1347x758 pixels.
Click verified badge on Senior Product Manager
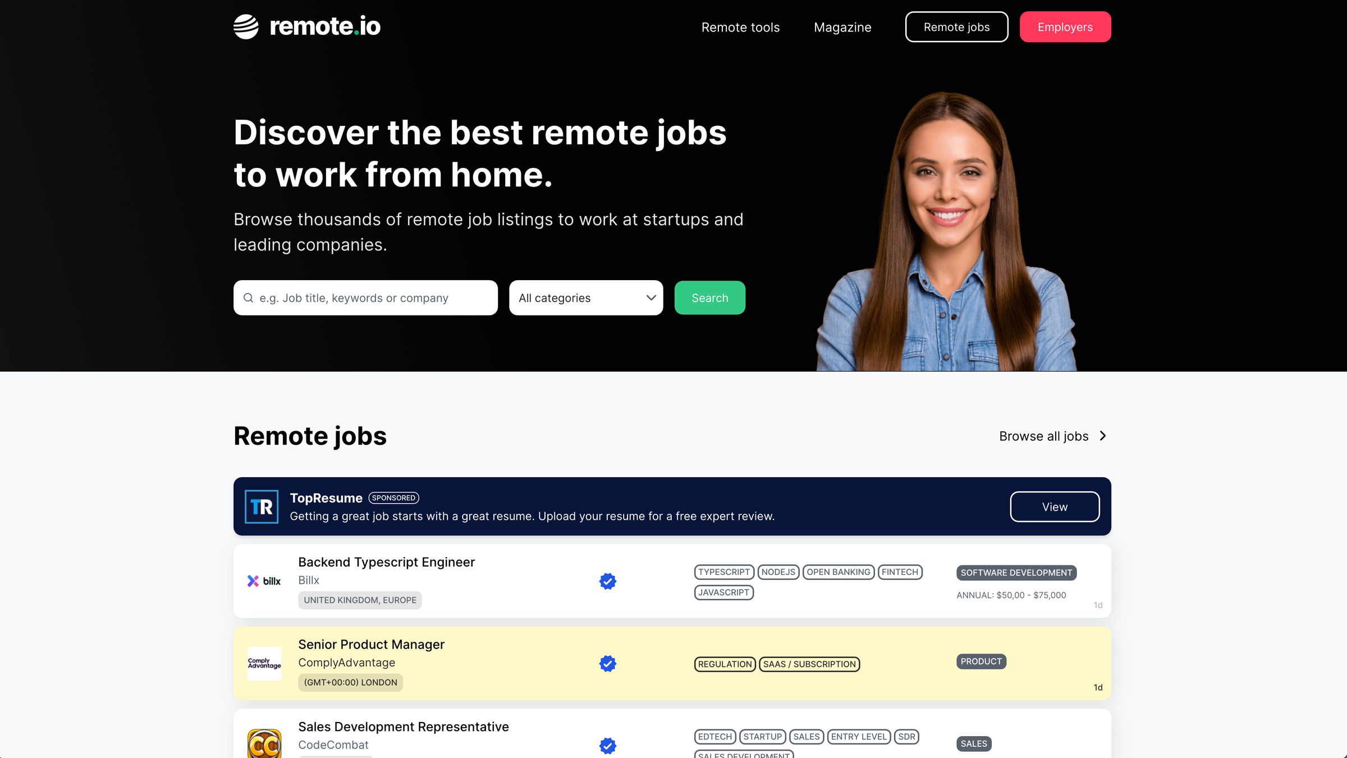click(607, 663)
